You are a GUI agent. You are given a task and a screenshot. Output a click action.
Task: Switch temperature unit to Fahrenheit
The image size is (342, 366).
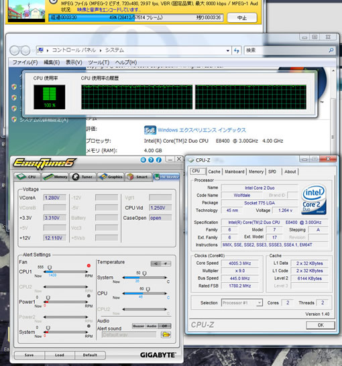coord(166,263)
